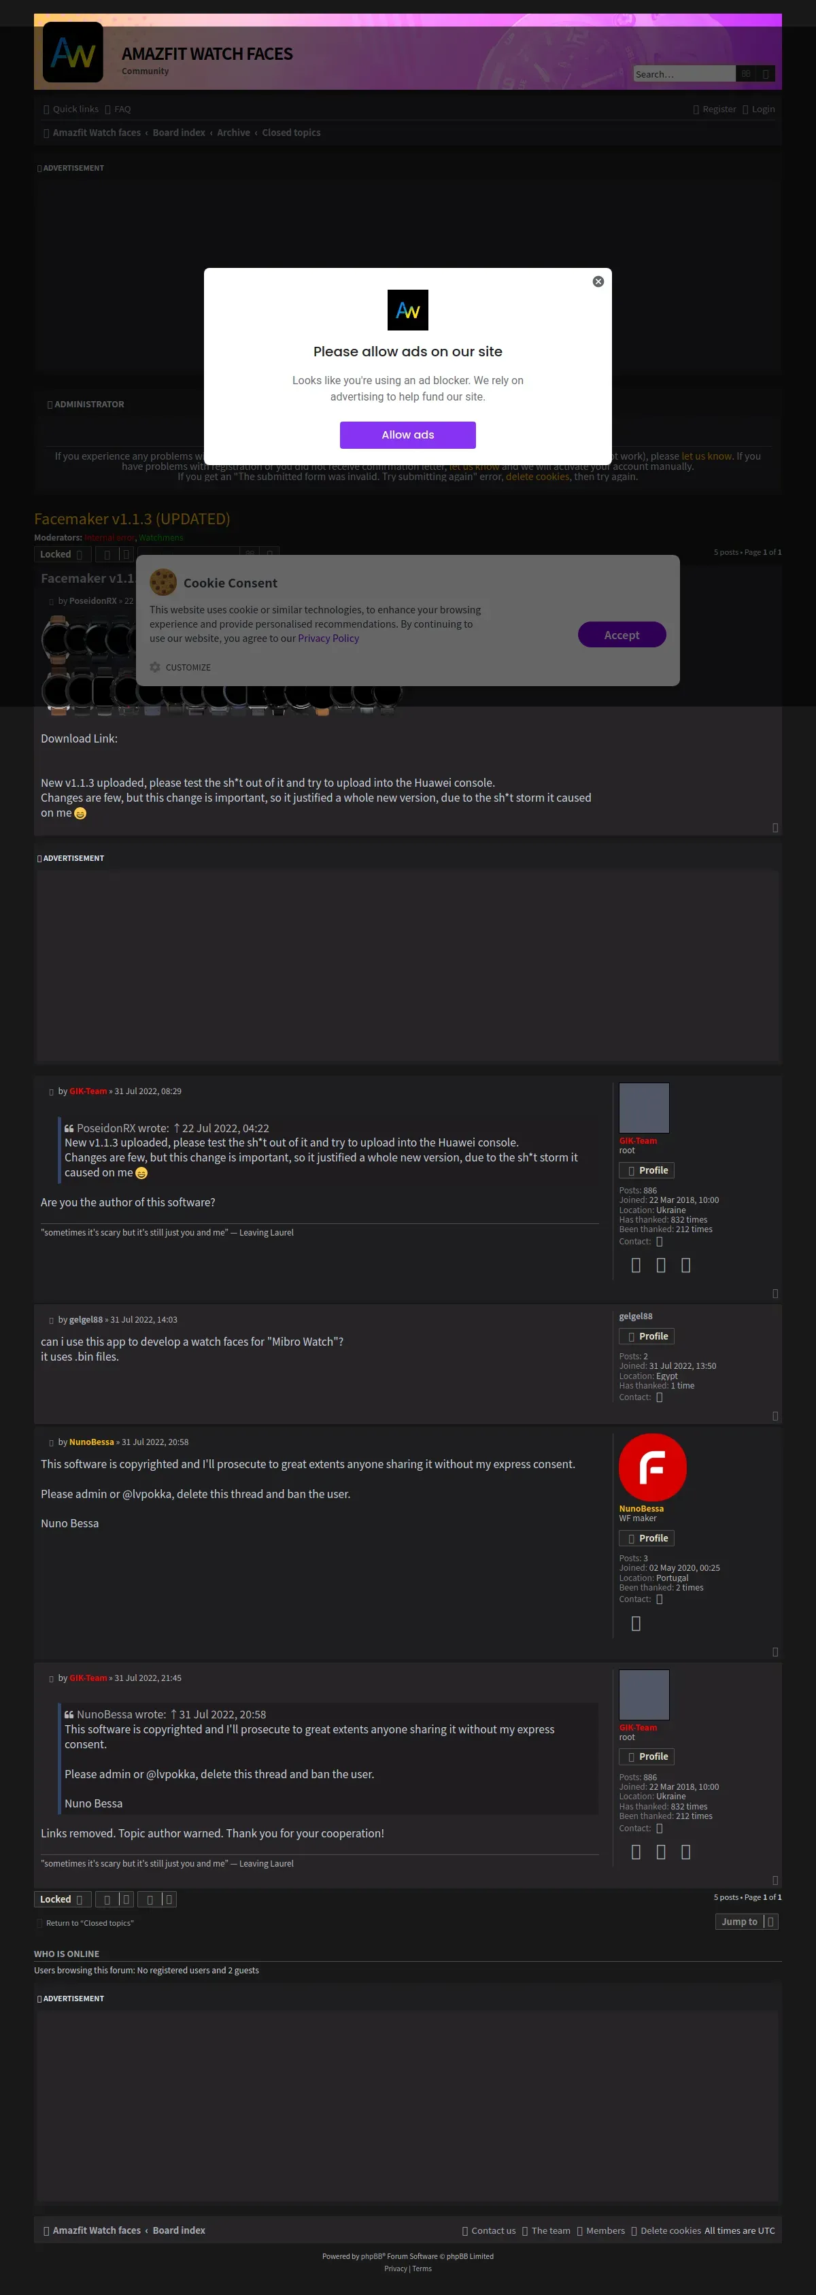Close the allow ads popup
This screenshot has height=2295, width=816.
coord(598,282)
